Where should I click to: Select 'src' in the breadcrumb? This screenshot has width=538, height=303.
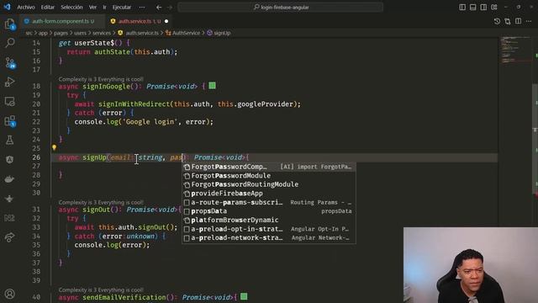[x=29, y=33]
